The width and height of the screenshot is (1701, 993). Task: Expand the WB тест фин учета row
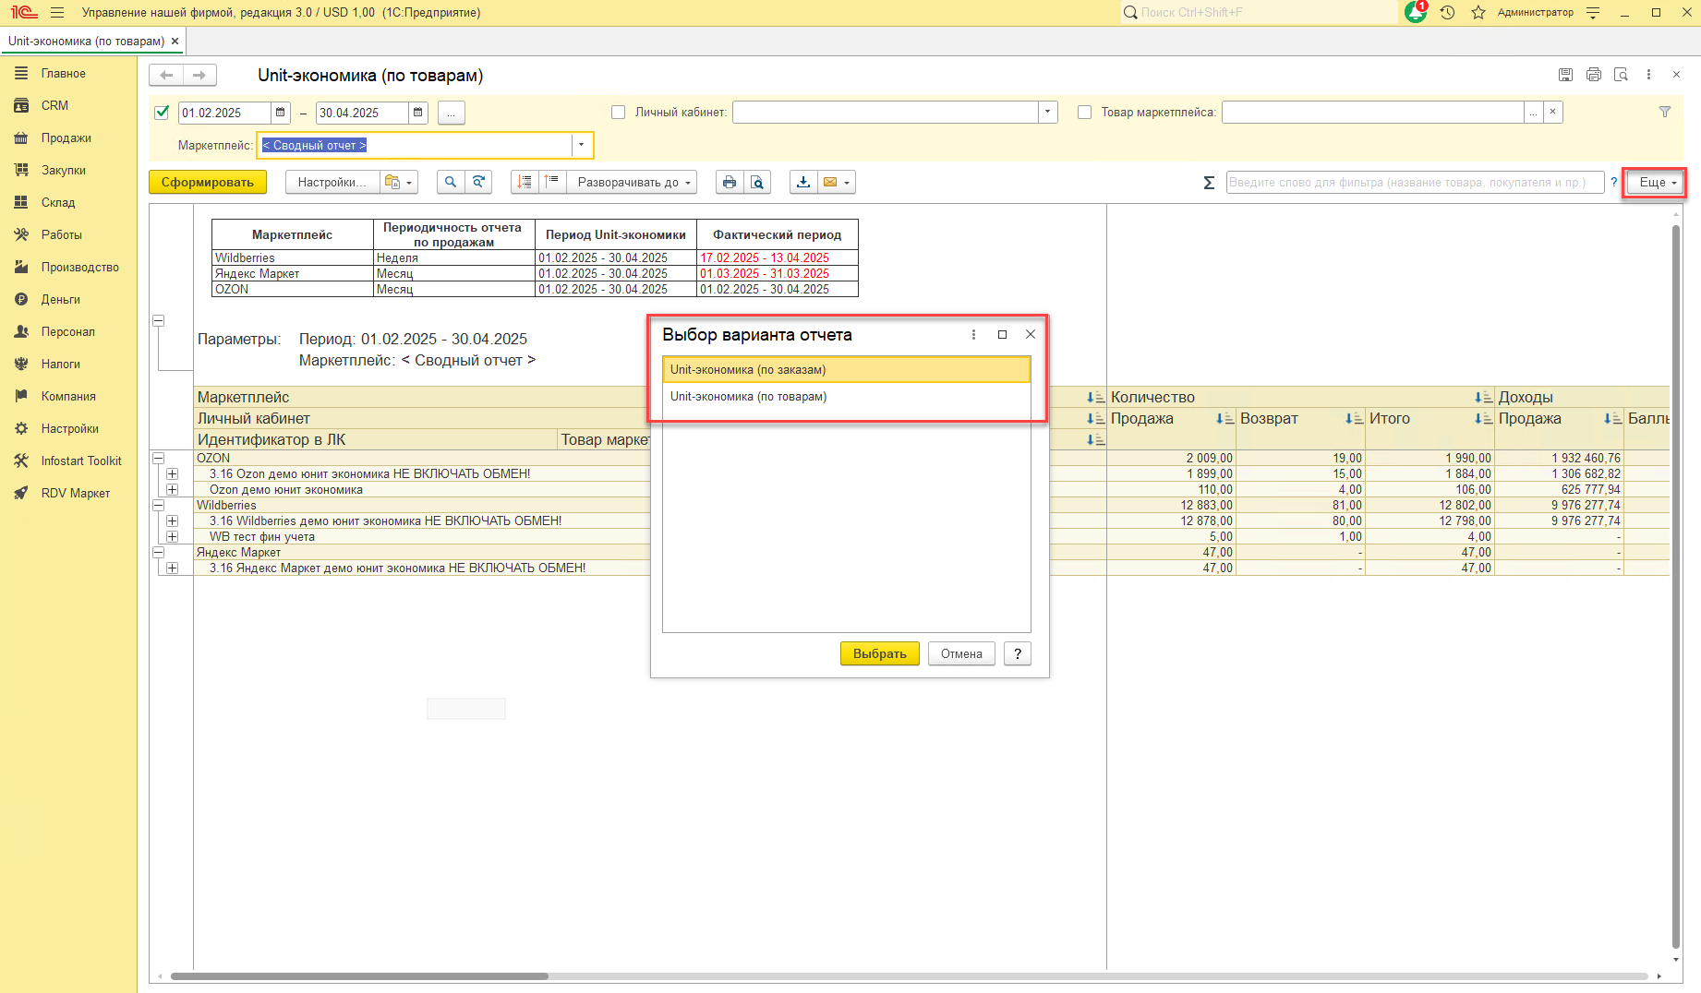pos(173,537)
